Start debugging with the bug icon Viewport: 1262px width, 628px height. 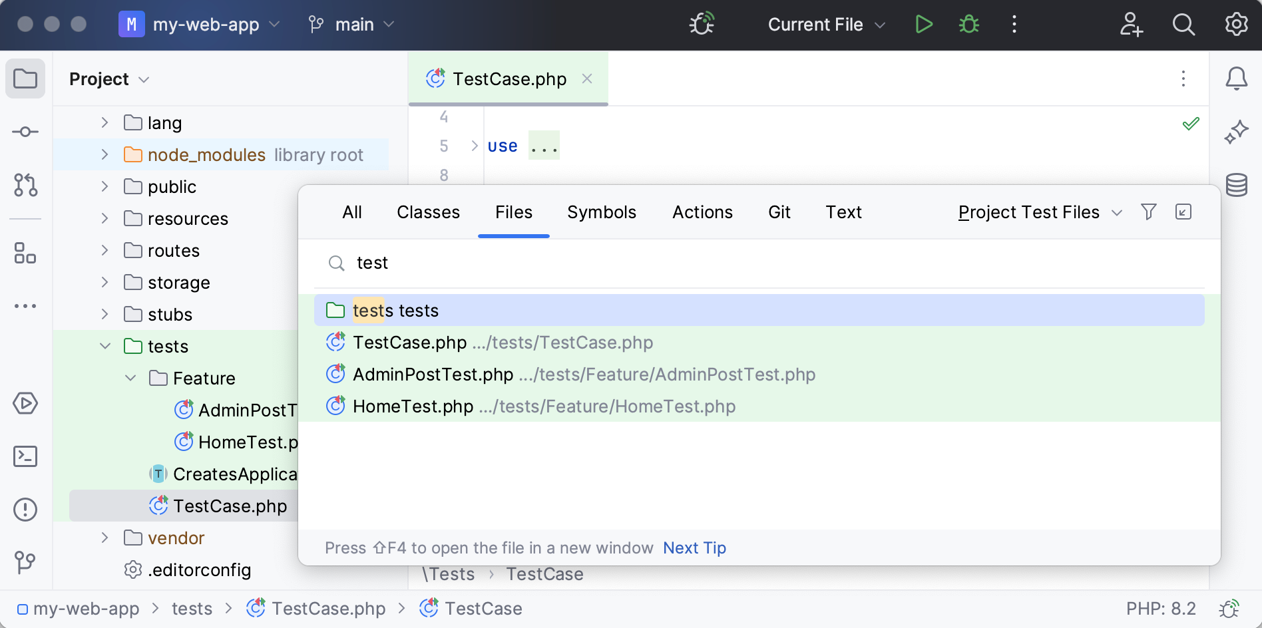[968, 24]
